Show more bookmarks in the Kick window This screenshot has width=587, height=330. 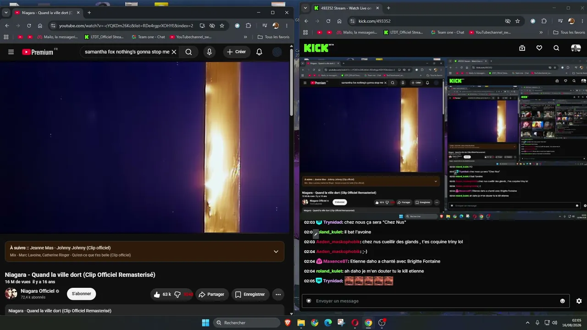(x=541, y=33)
